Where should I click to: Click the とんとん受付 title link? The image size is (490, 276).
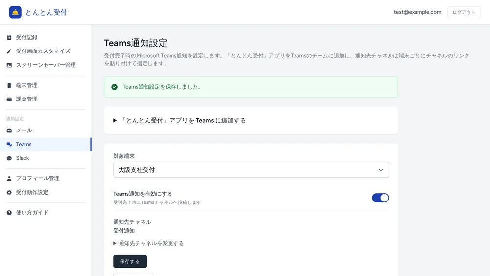(46, 12)
